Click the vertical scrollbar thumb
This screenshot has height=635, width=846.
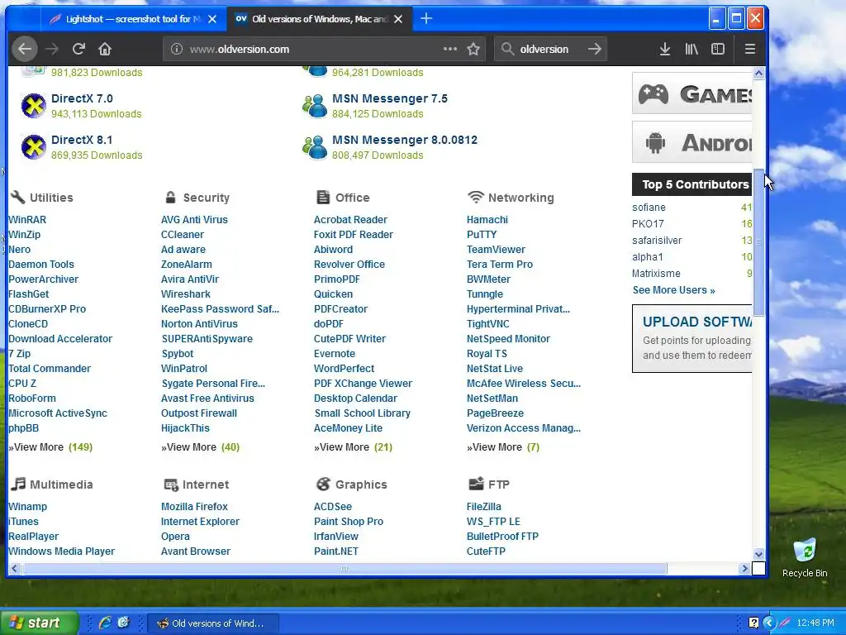pyautogui.click(x=758, y=242)
